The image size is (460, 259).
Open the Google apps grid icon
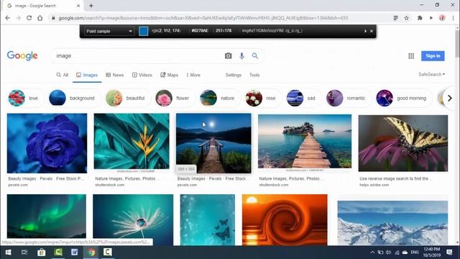[411, 56]
